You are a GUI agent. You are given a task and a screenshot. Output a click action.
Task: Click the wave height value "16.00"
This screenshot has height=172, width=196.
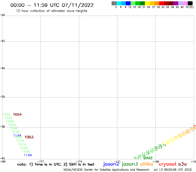point(150,152)
